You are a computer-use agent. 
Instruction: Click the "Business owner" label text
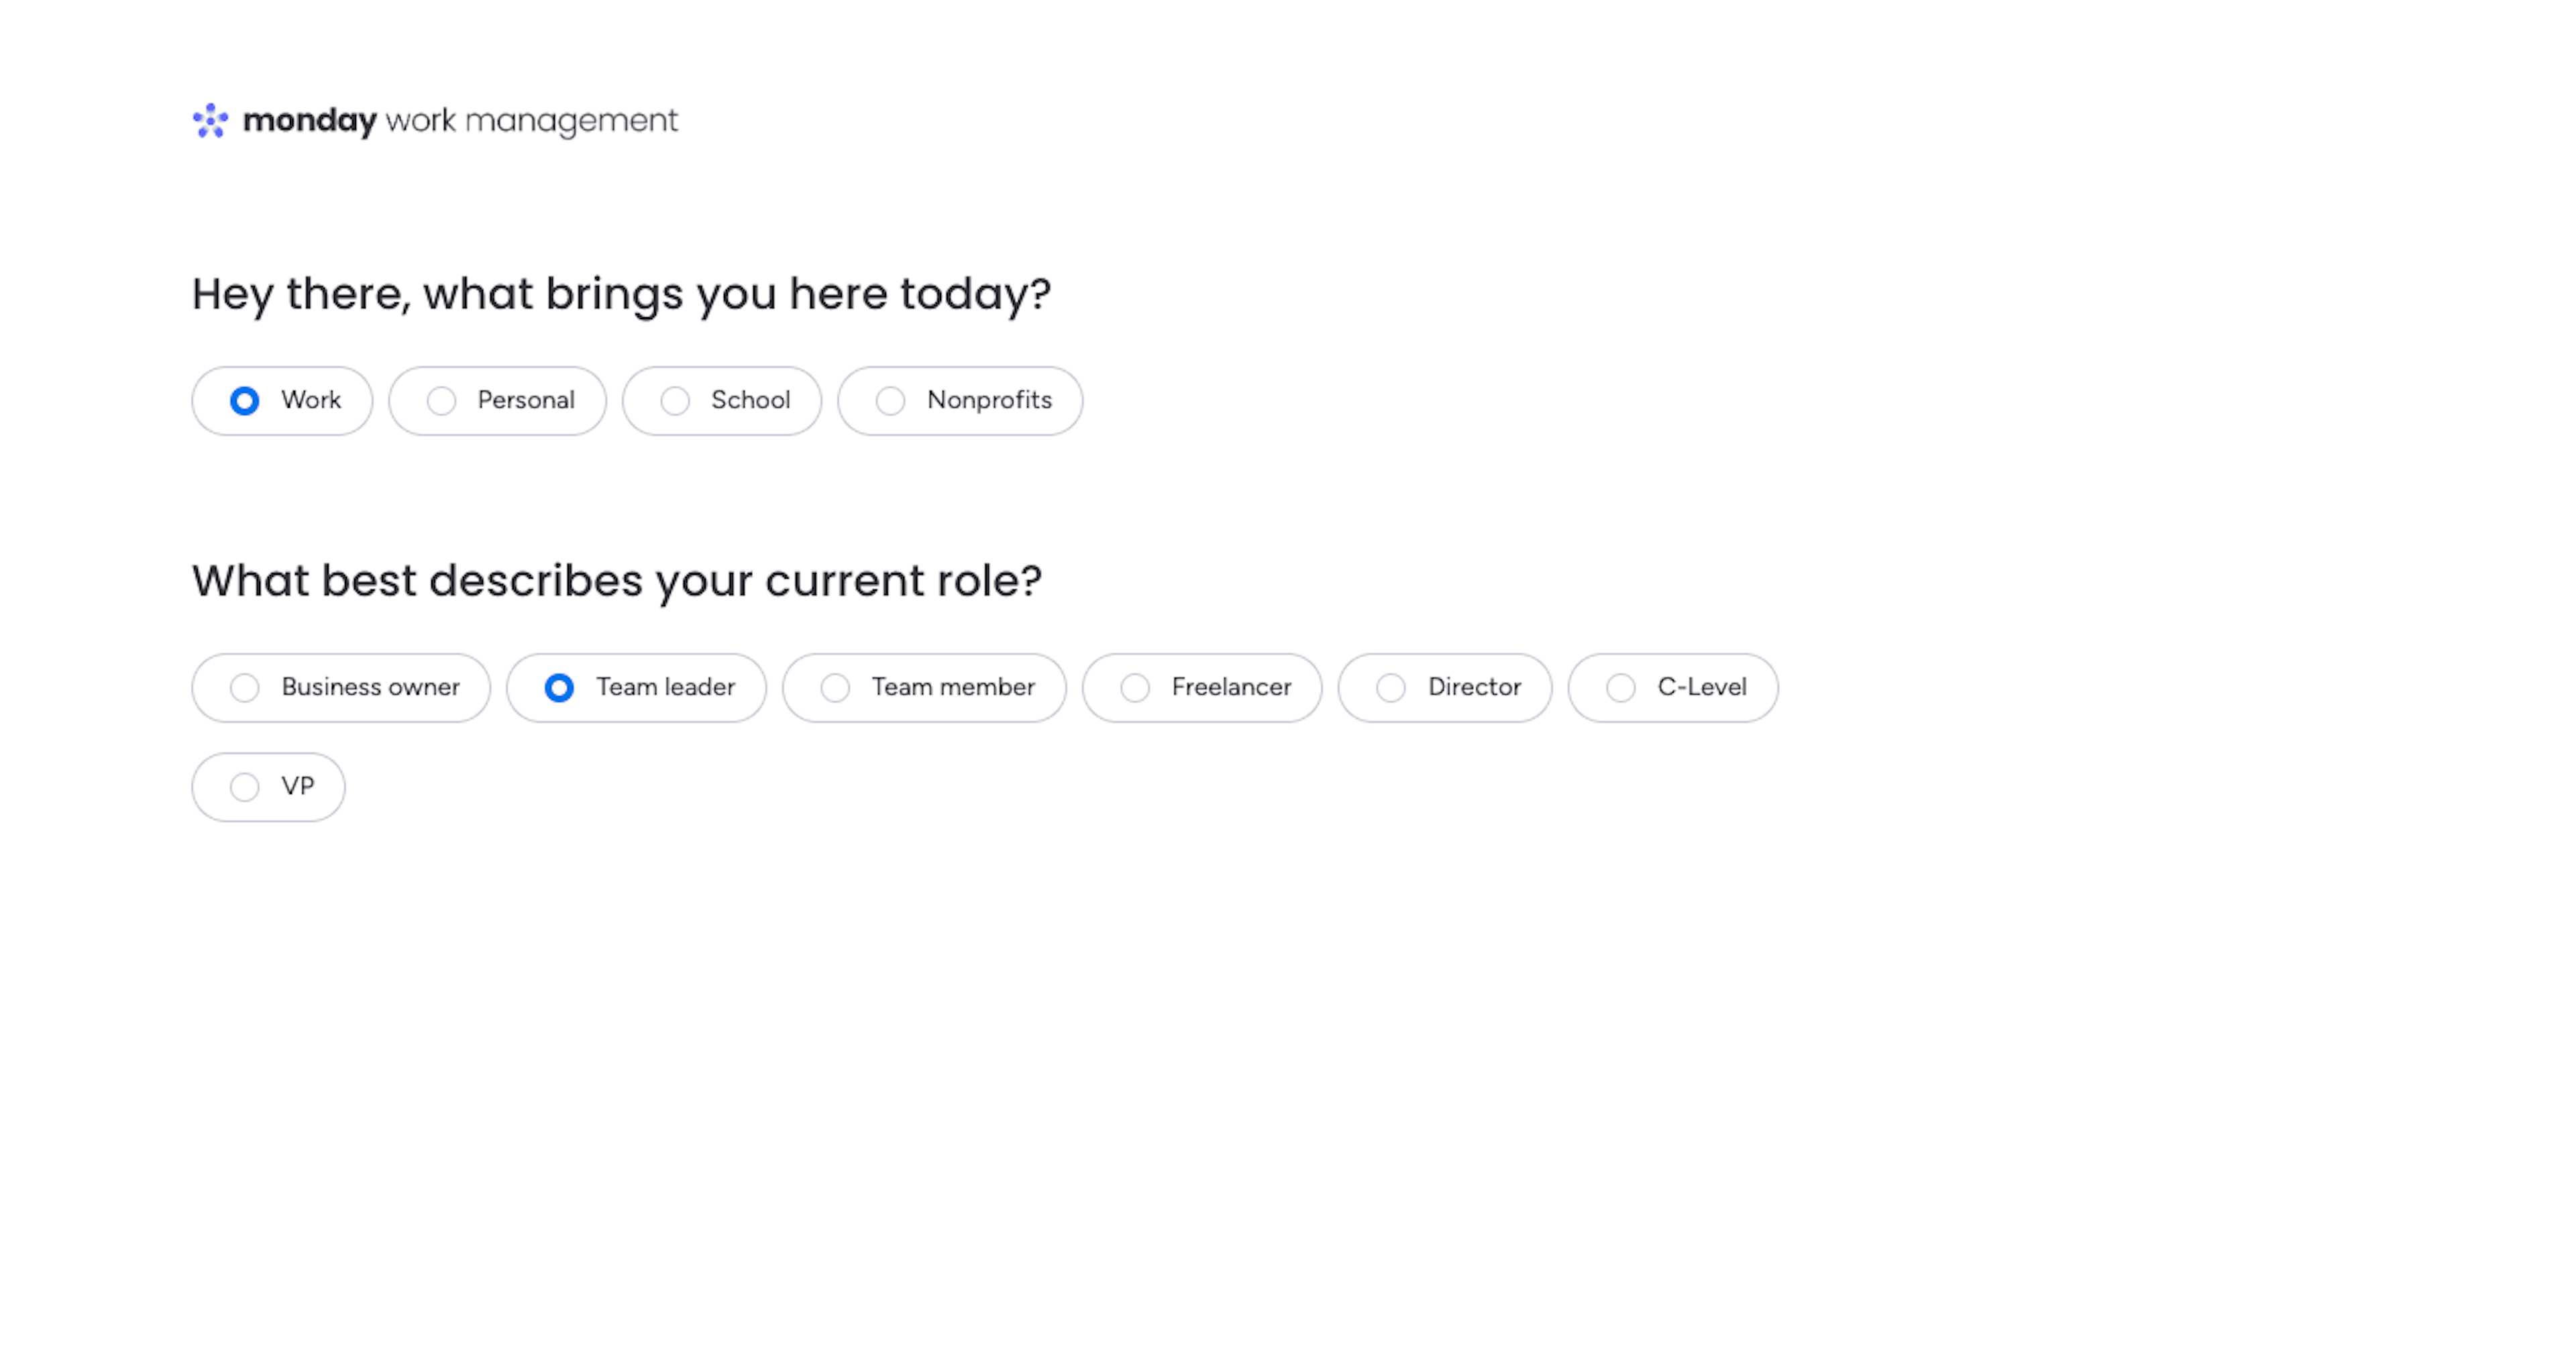370,687
